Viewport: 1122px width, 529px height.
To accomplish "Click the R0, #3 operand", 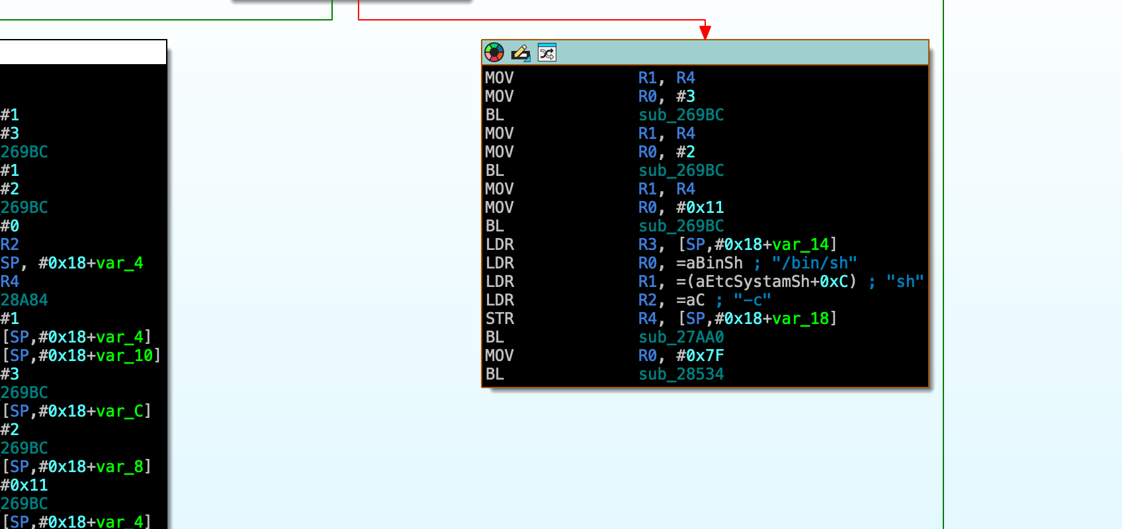I will click(667, 97).
